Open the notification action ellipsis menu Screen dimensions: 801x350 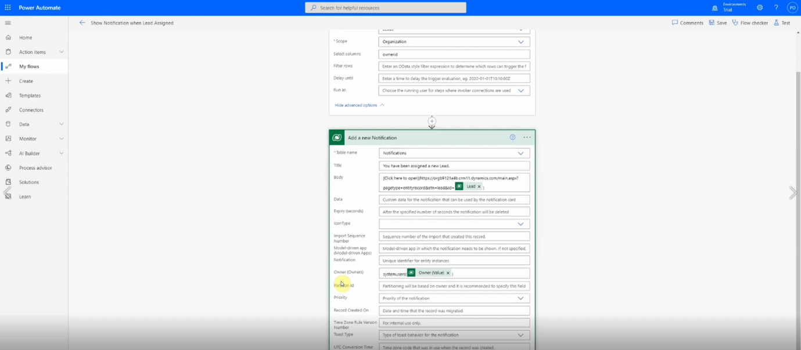[527, 138]
